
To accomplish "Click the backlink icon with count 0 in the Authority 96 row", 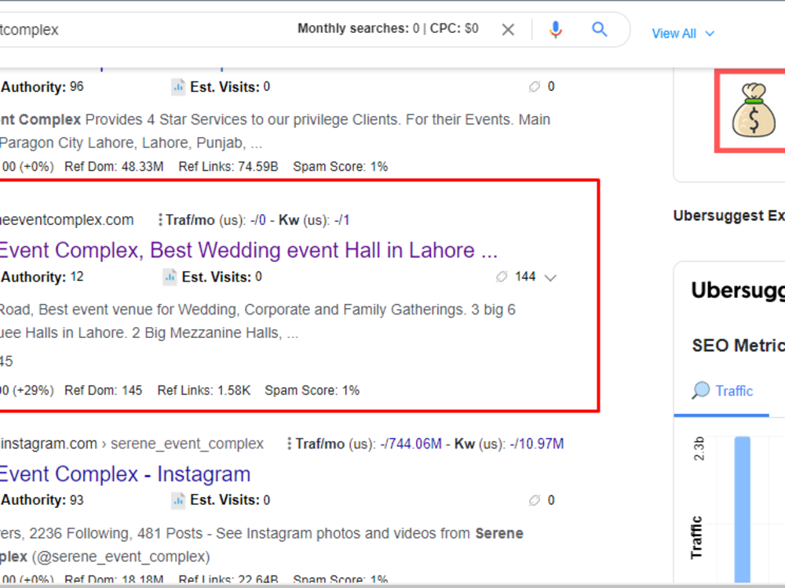I will (x=535, y=86).
